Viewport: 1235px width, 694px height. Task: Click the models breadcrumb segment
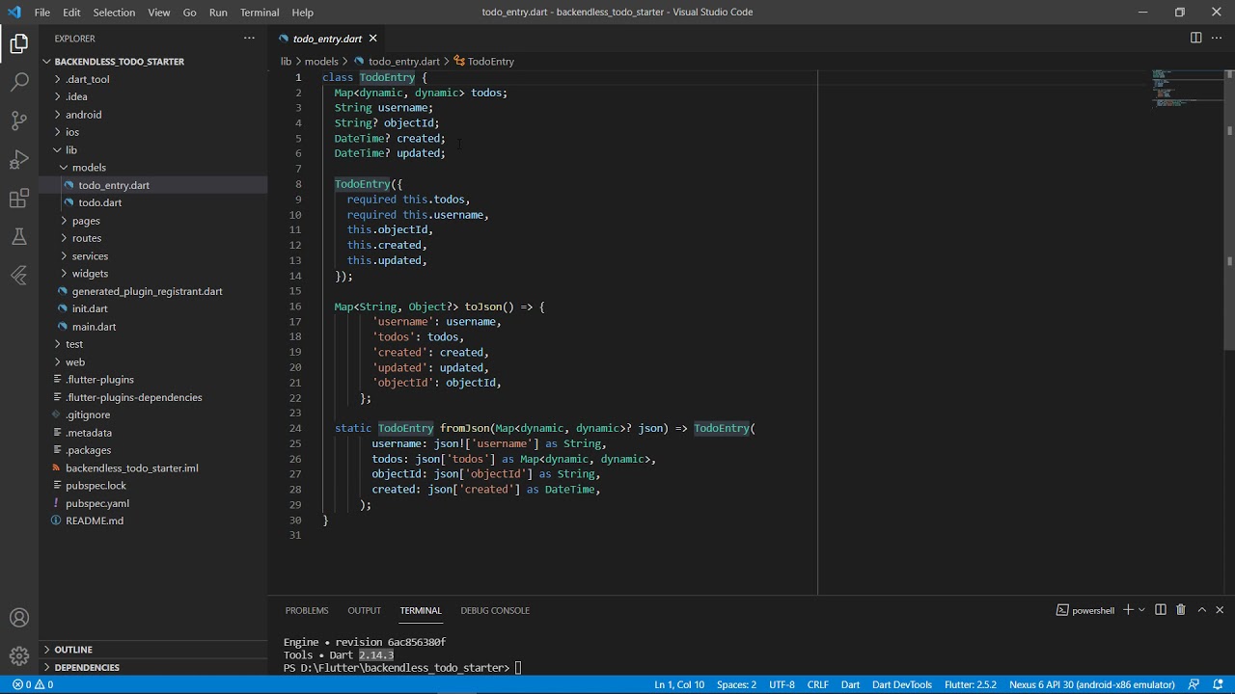pos(321,62)
